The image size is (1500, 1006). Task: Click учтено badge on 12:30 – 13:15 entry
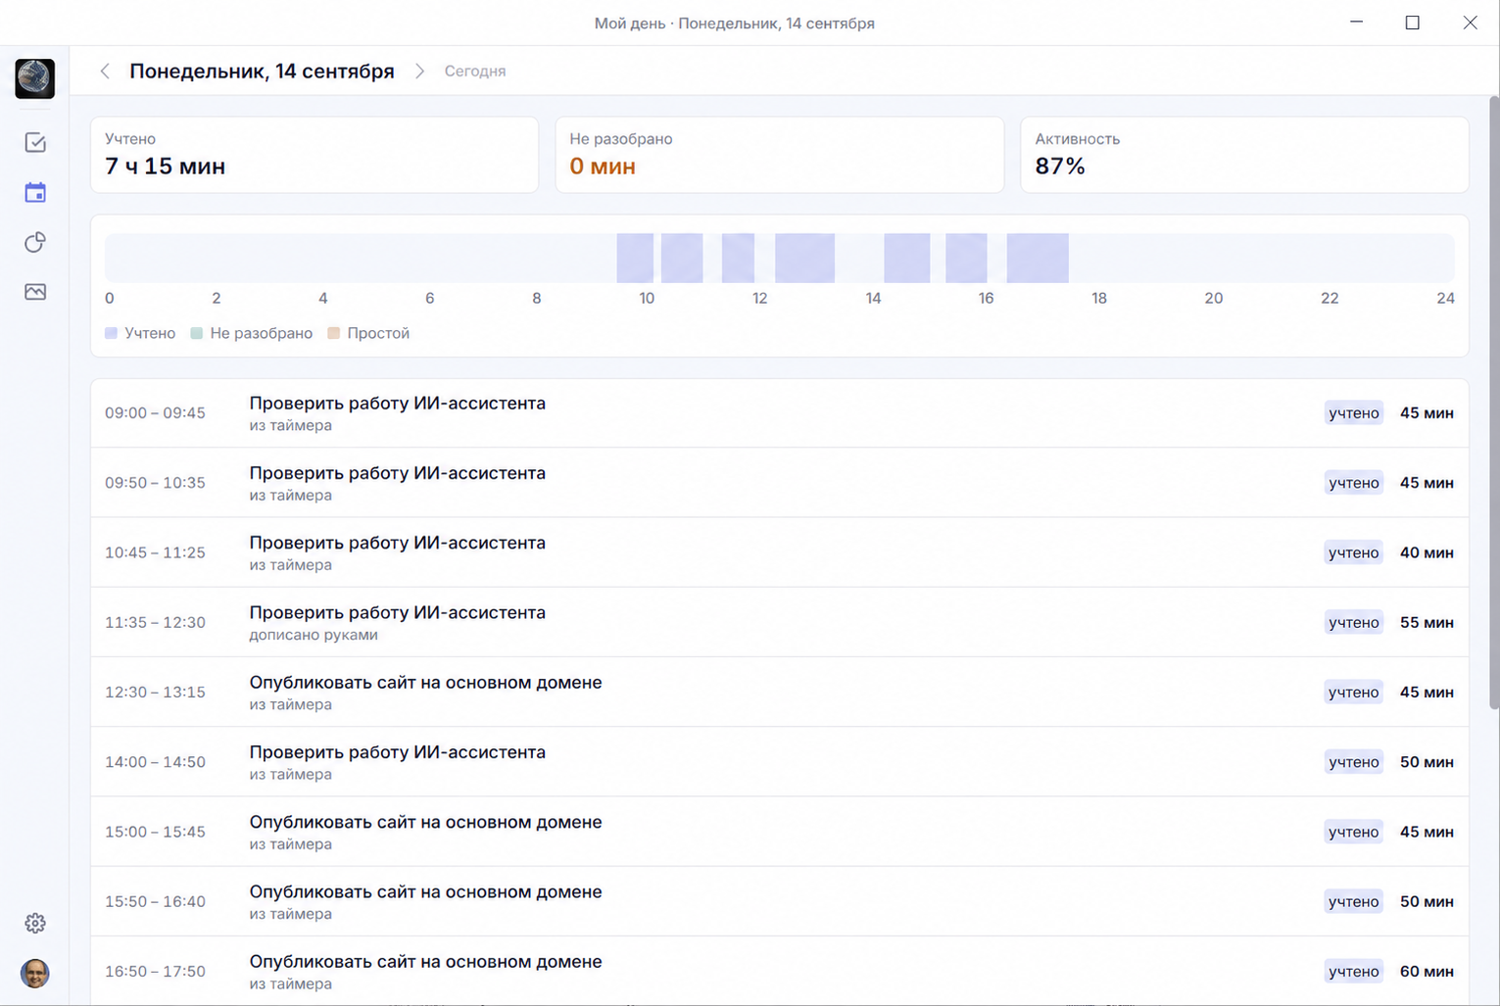(1353, 693)
